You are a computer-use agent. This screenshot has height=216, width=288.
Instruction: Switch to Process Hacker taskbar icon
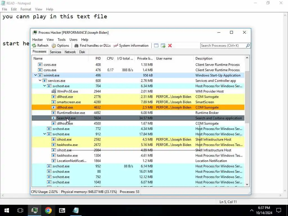click(35, 210)
